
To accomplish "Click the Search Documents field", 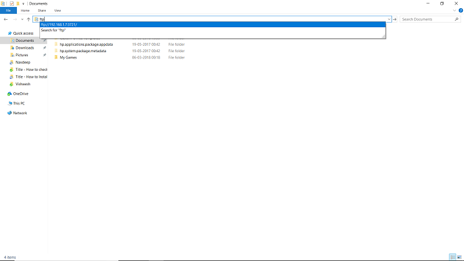I will coord(427,19).
